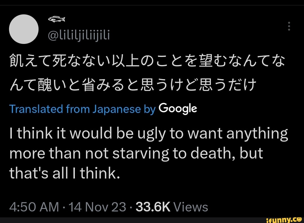Screen dimensions: 304x223
Task: Click the "I think it would be ugly" line
Action: coord(149,134)
